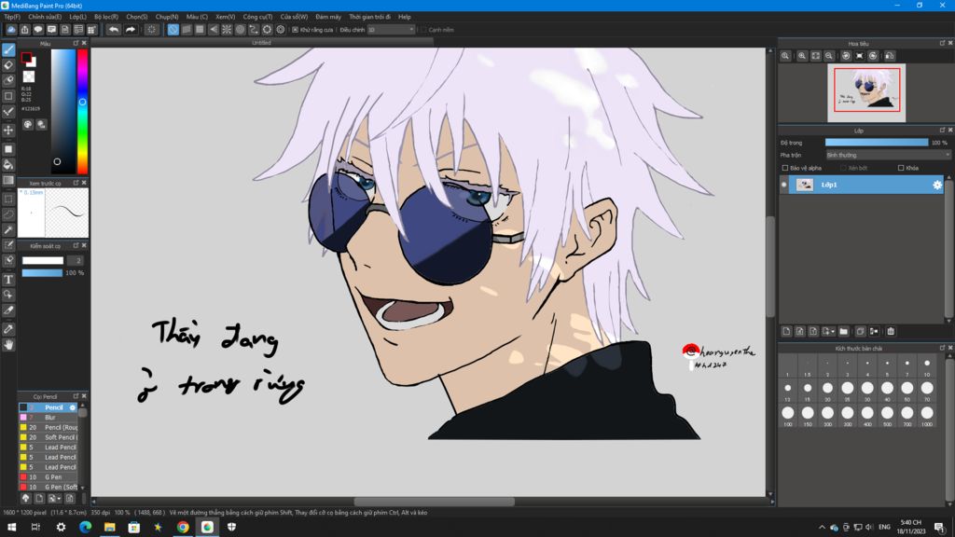955x537 pixels.
Task: Add a layer folder
Action: point(843,331)
